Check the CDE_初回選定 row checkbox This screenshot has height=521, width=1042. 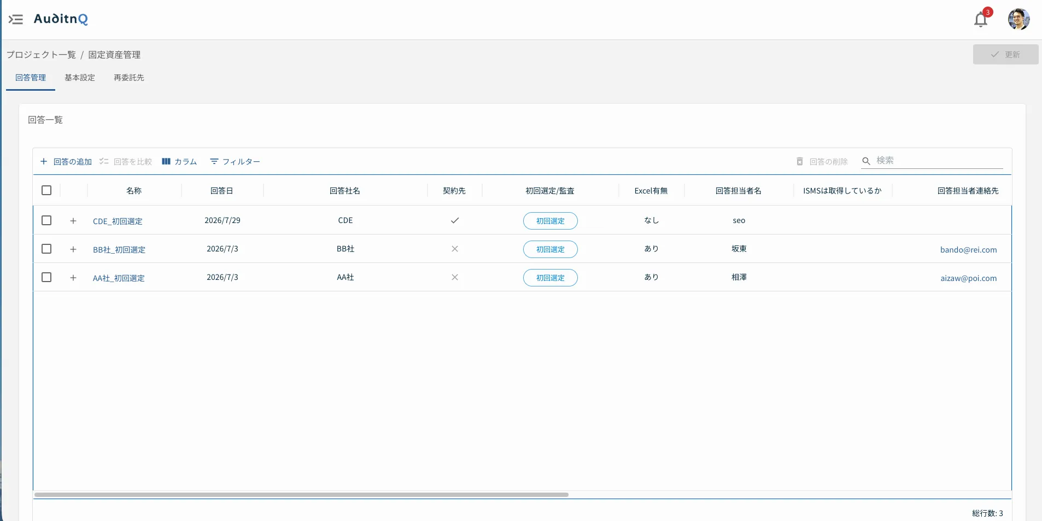(46, 220)
